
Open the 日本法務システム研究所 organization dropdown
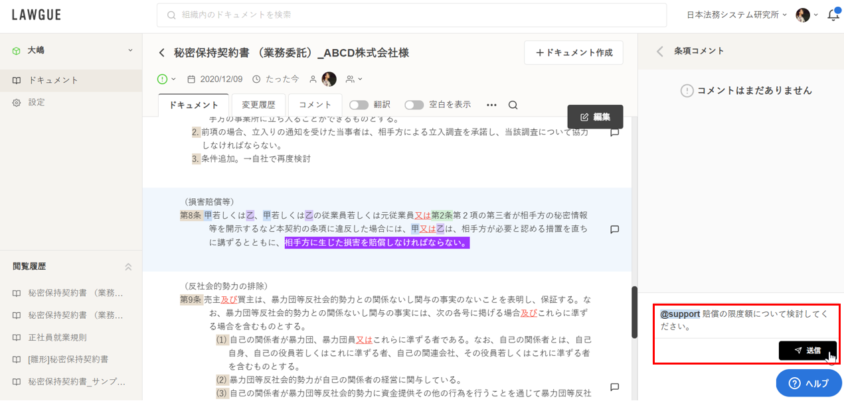point(736,15)
